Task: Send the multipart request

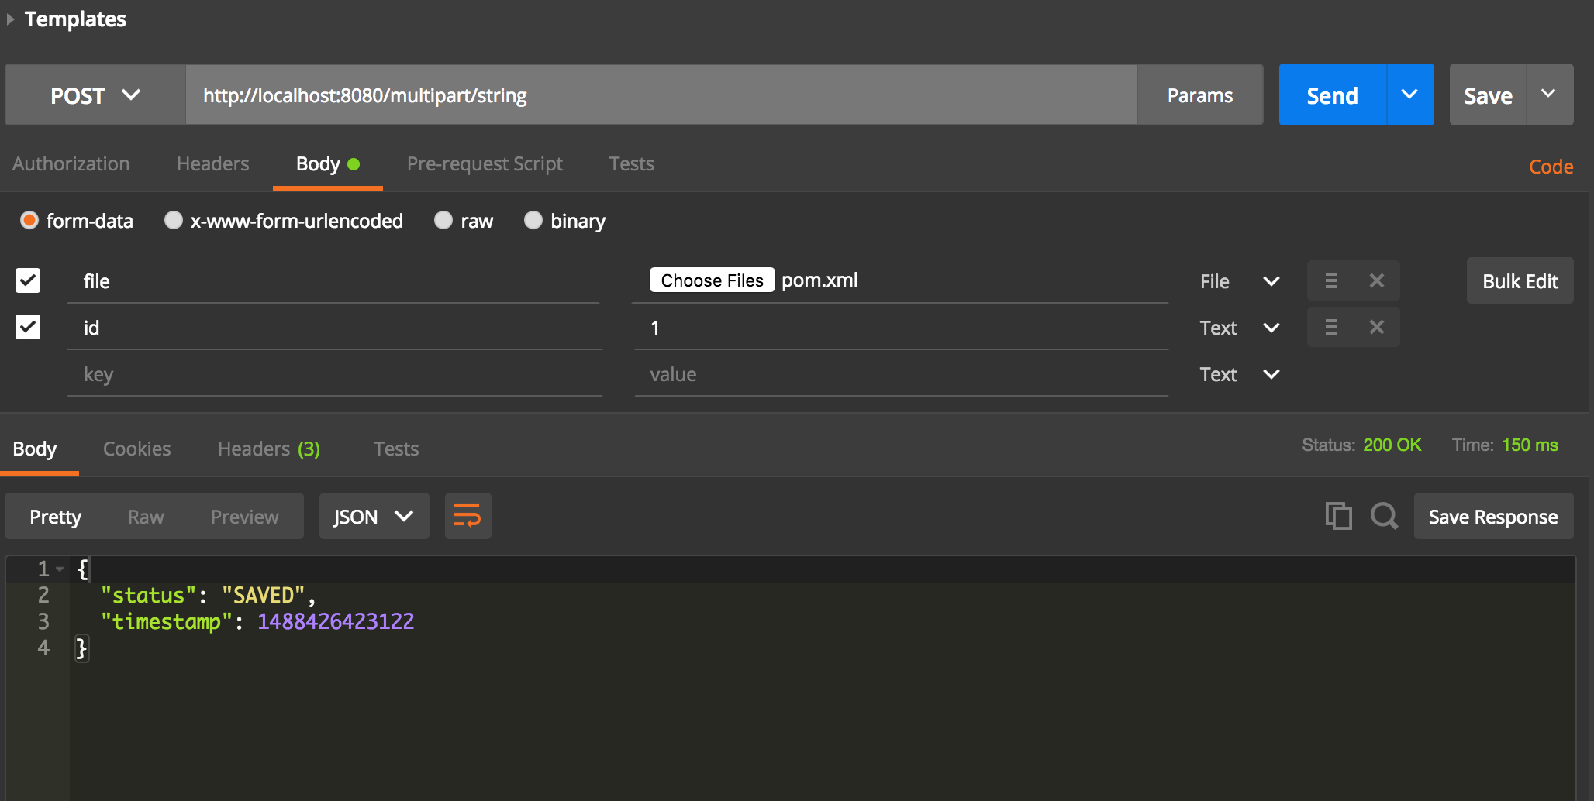Action: [1331, 95]
